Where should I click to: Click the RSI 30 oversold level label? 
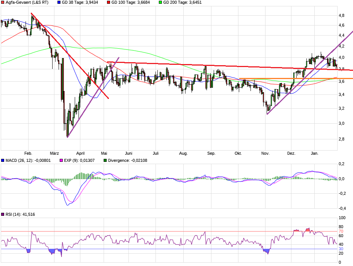pos(341,249)
